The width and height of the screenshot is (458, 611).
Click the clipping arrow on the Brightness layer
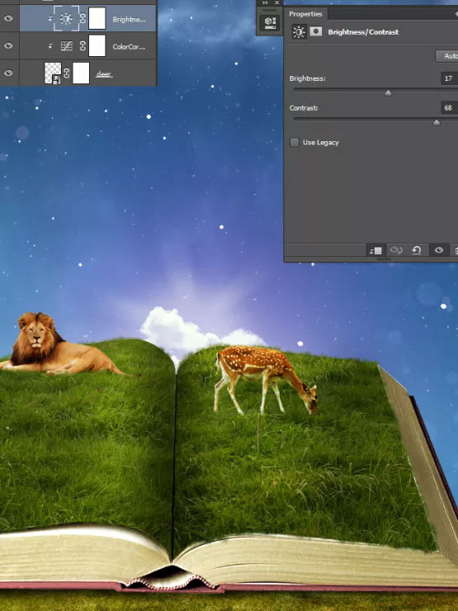coord(50,18)
